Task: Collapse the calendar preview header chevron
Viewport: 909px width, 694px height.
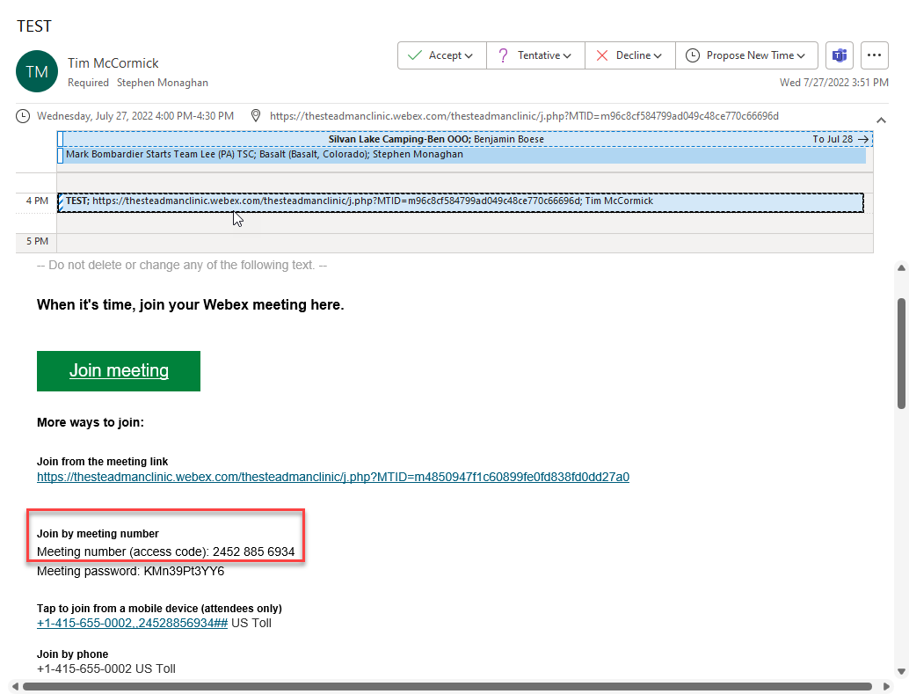Action: (x=882, y=120)
